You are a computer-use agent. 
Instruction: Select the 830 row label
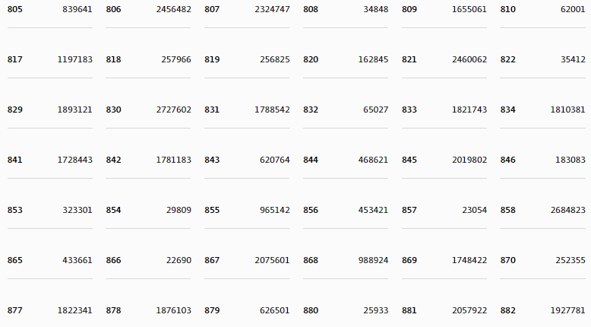point(113,110)
